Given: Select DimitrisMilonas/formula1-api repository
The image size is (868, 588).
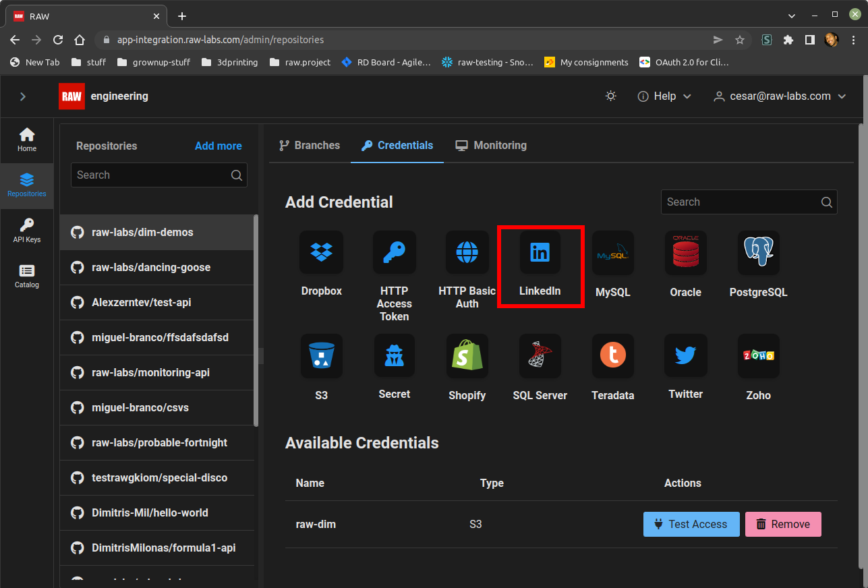Looking at the screenshot, I should pyautogui.click(x=157, y=548).
